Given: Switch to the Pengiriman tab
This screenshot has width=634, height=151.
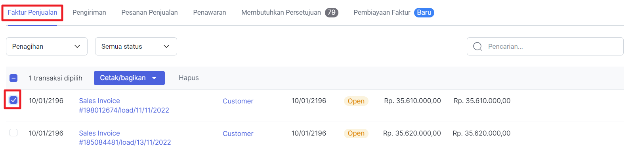Looking at the screenshot, I should 89,13.
